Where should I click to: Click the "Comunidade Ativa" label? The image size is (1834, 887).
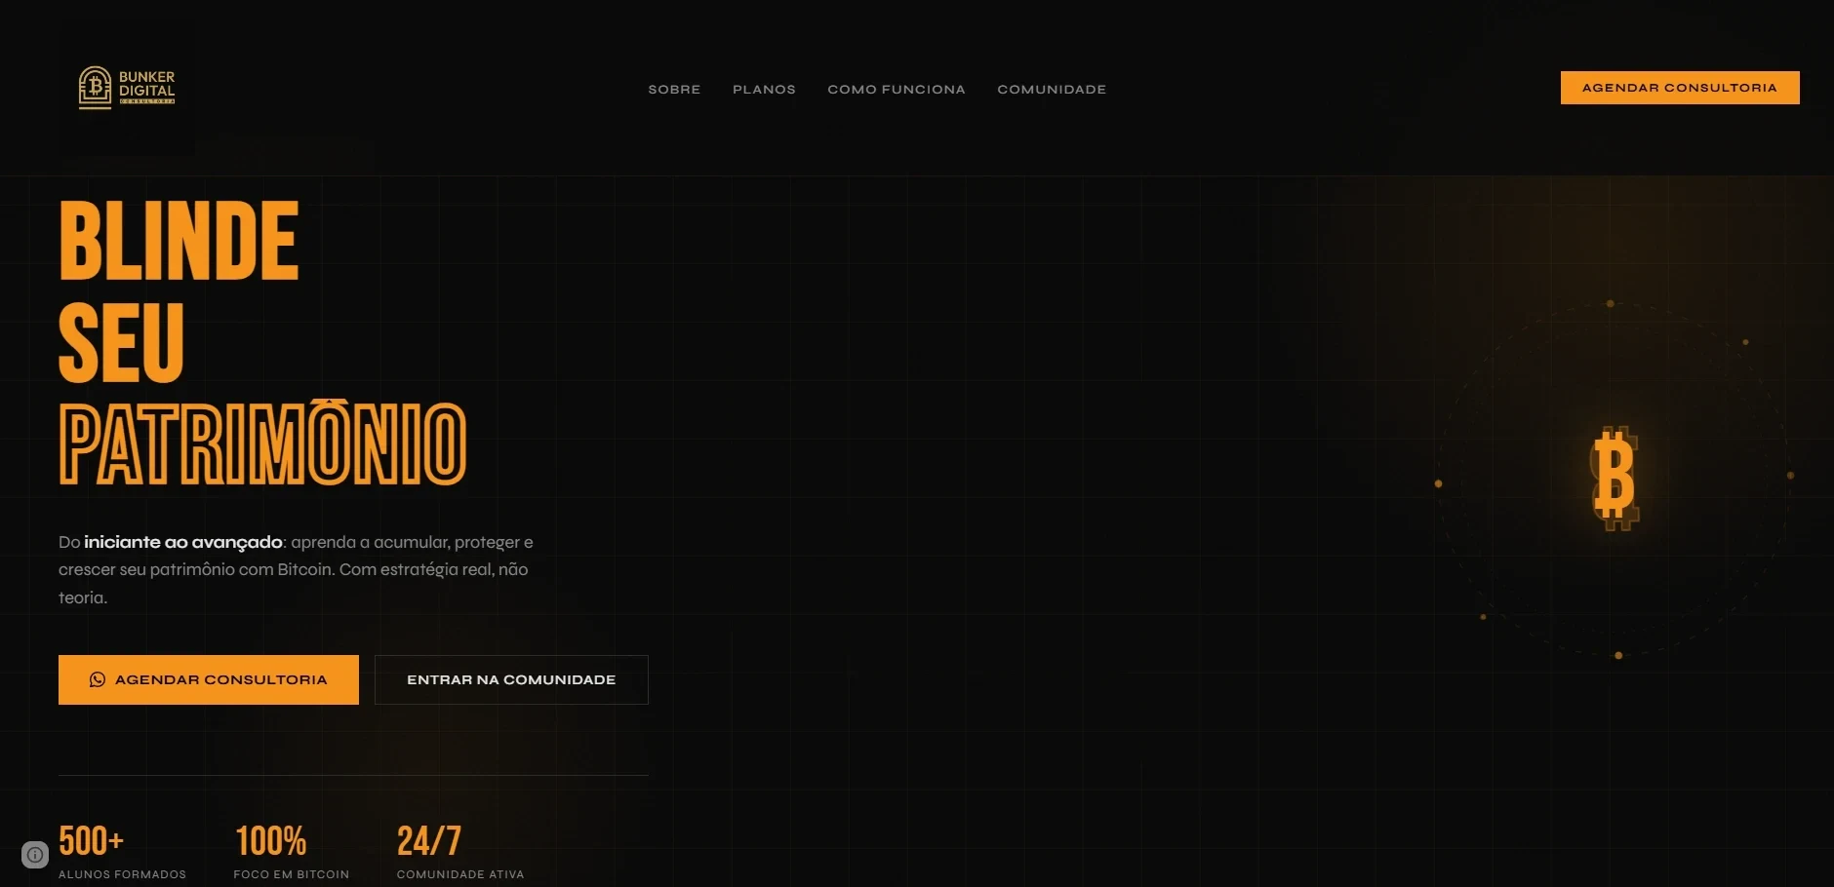tap(460, 874)
